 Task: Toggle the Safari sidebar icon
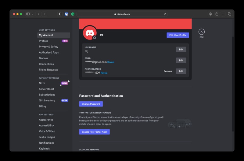click(x=28, y=14)
